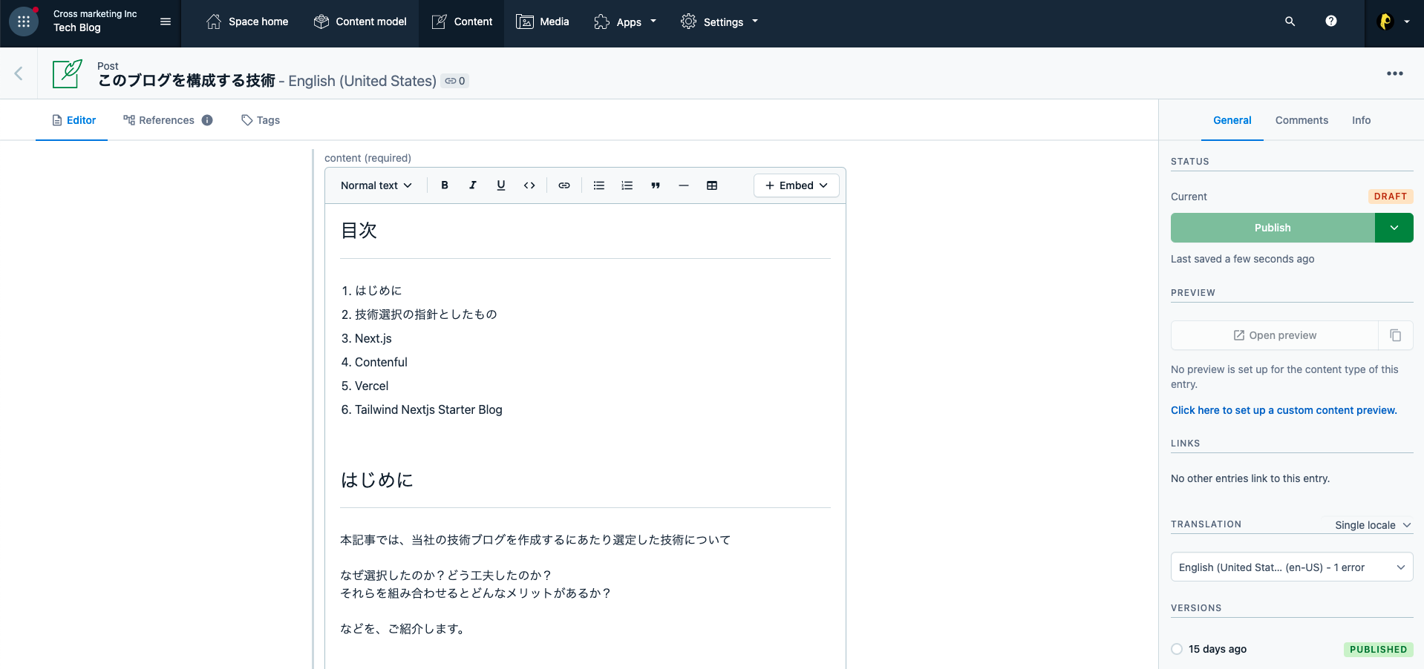
Task: Switch to the References tab
Action: (x=159, y=120)
